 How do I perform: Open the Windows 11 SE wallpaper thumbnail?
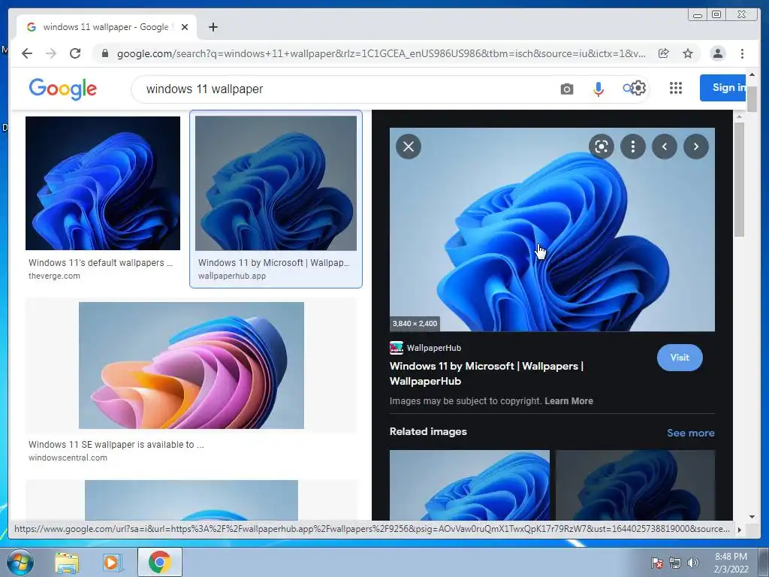[x=191, y=366]
